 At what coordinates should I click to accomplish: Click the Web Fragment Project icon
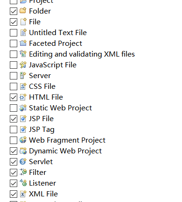pos(23,140)
